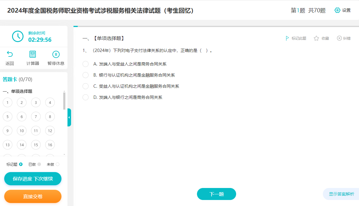This screenshot has width=359, height=206.
Task: Click the 收藏 star icon to favorite
Action: pyautogui.click(x=316, y=38)
